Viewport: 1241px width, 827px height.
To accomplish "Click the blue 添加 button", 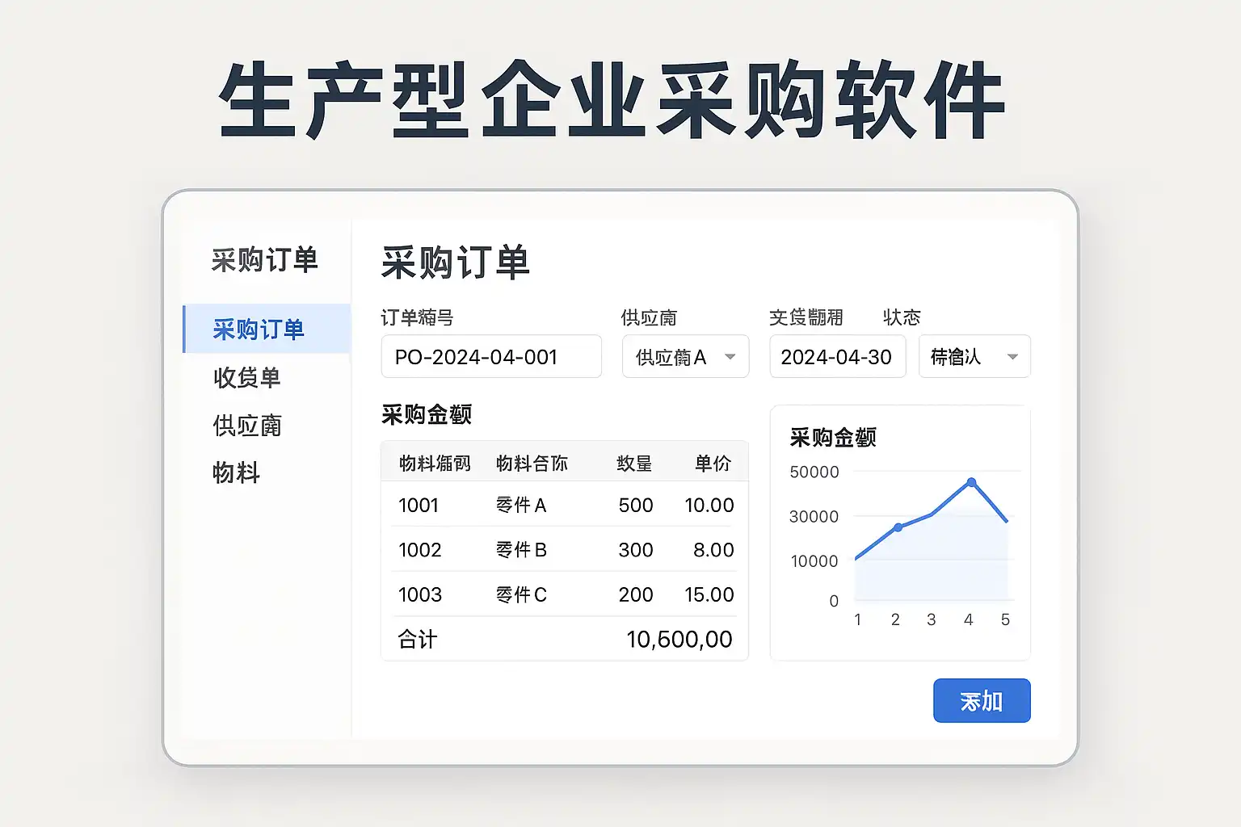I will [x=982, y=700].
